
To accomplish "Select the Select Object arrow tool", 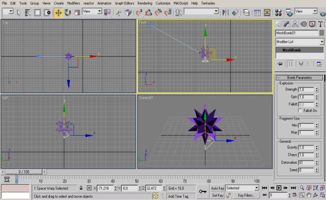I will point(19,12).
